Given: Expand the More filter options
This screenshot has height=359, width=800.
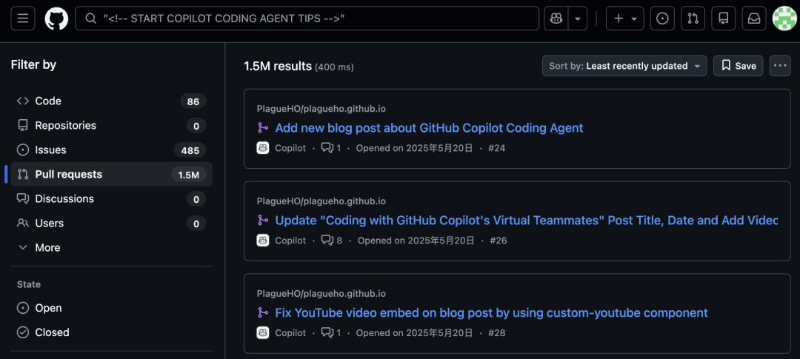Looking at the screenshot, I should [x=47, y=247].
